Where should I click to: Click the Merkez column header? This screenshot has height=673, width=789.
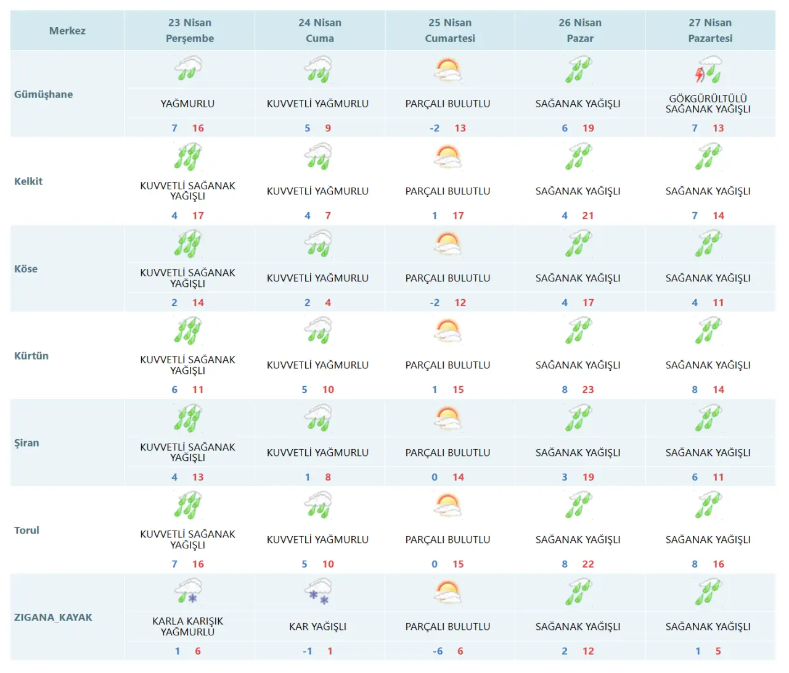click(x=67, y=30)
